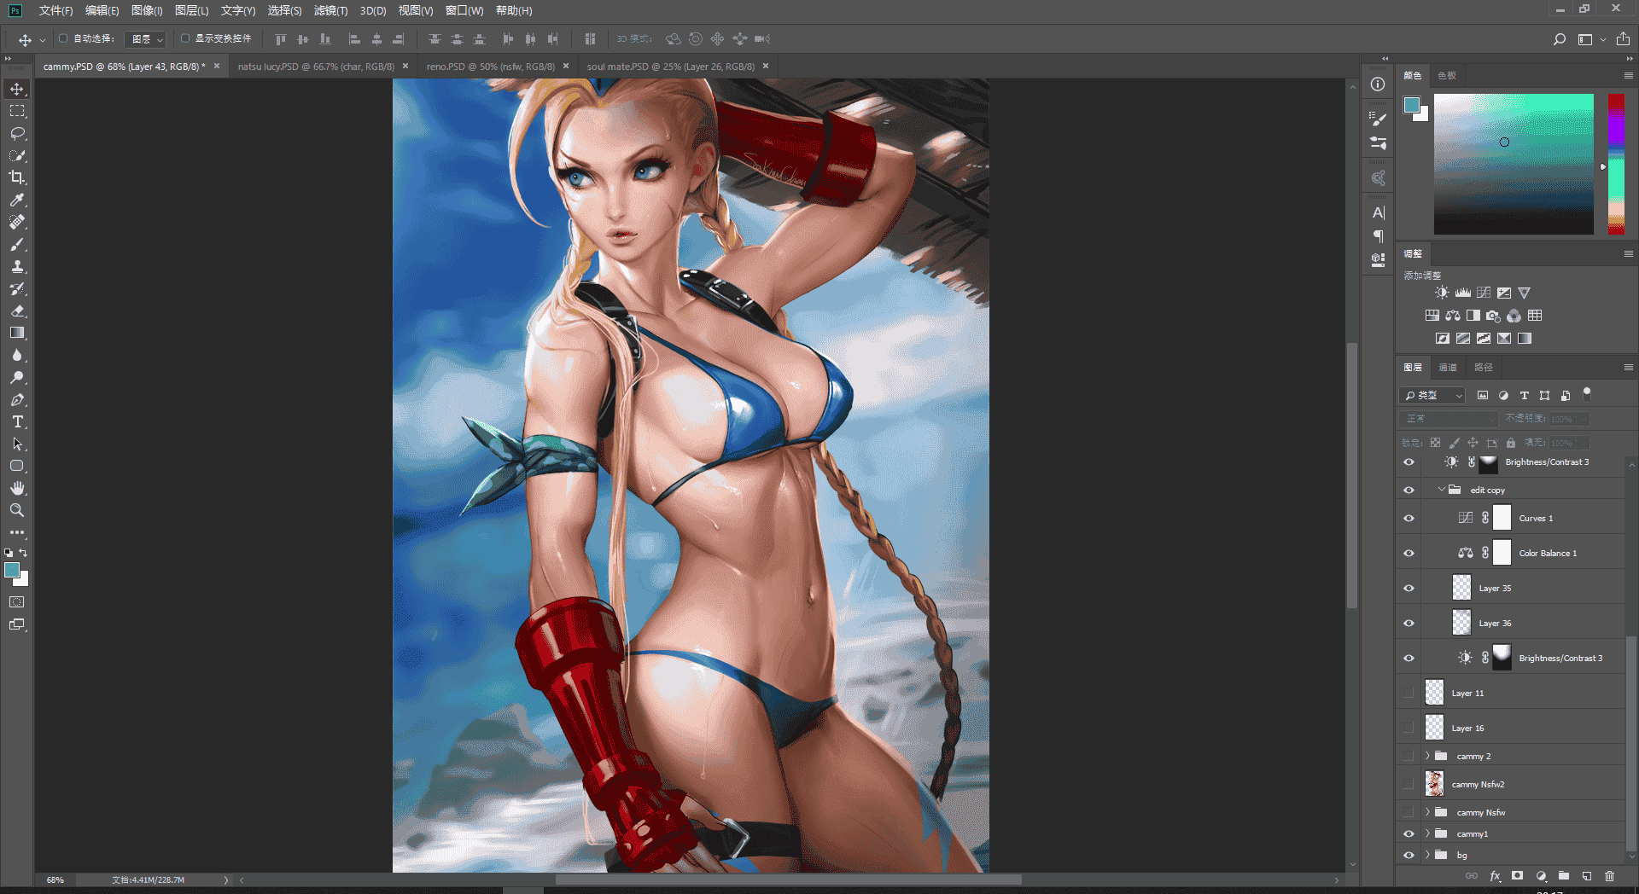Image resolution: width=1639 pixels, height=894 pixels.
Task: Select the cammy Nsfw2 layer thumbnail
Action: tap(1434, 783)
